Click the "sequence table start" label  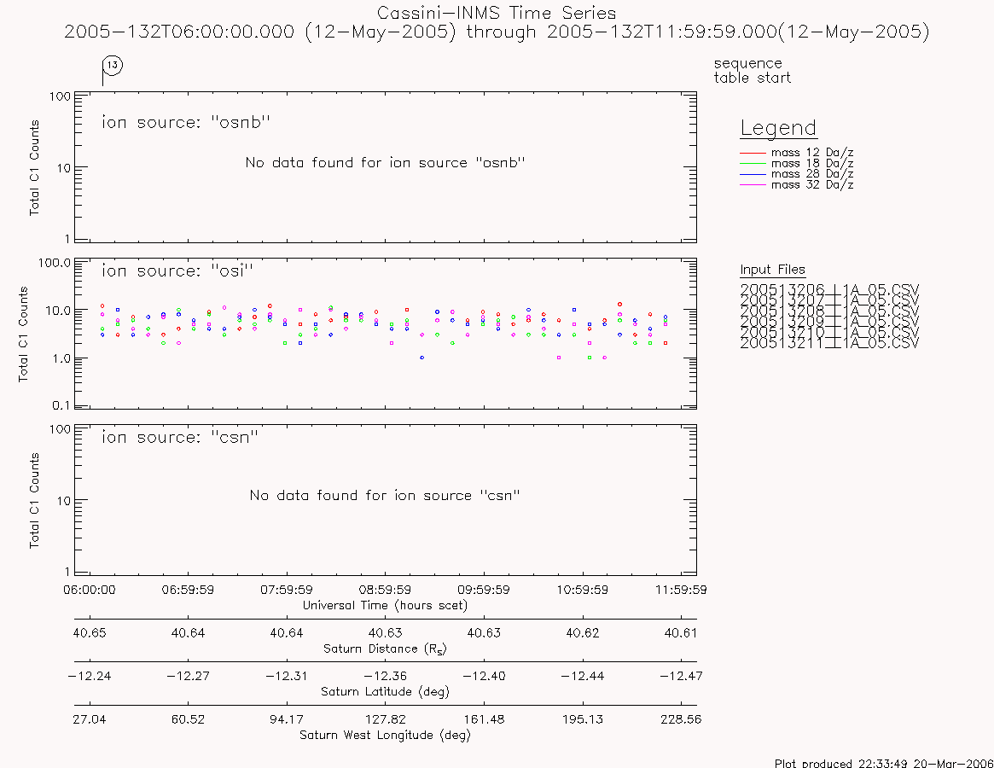pyautogui.click(x=752, y=70)
